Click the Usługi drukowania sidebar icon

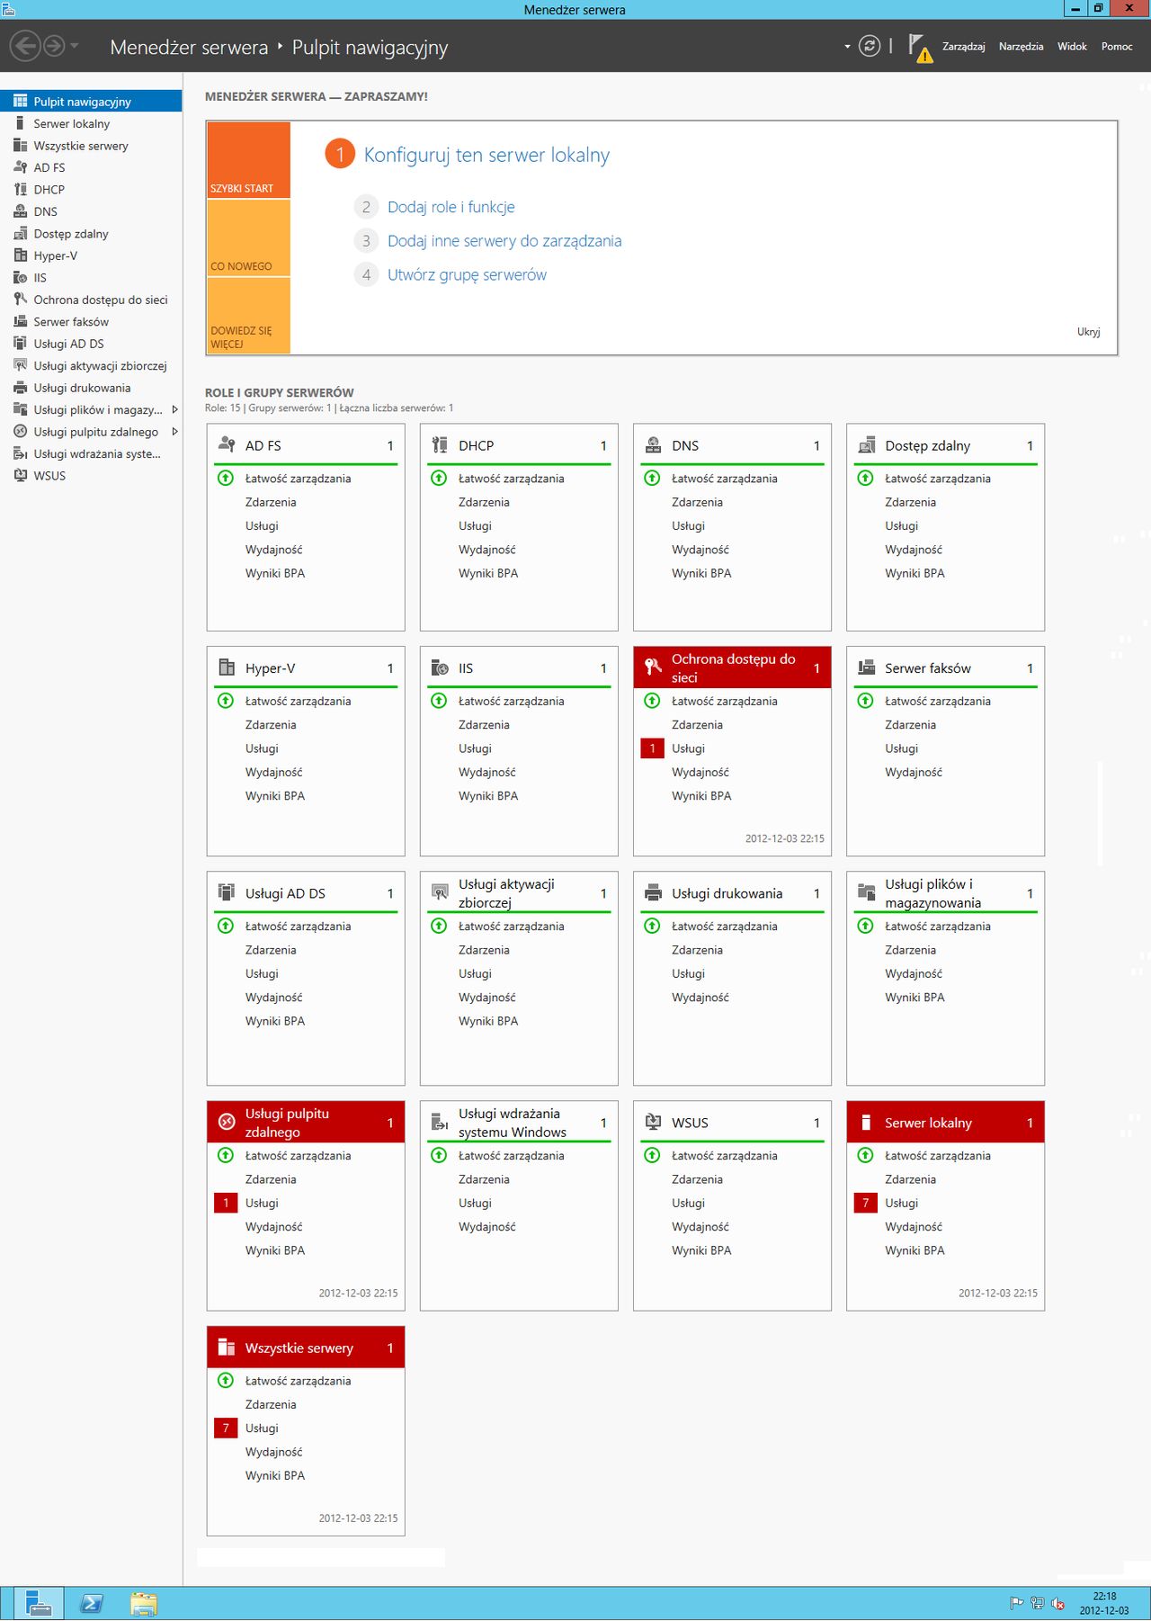[20, 388]
